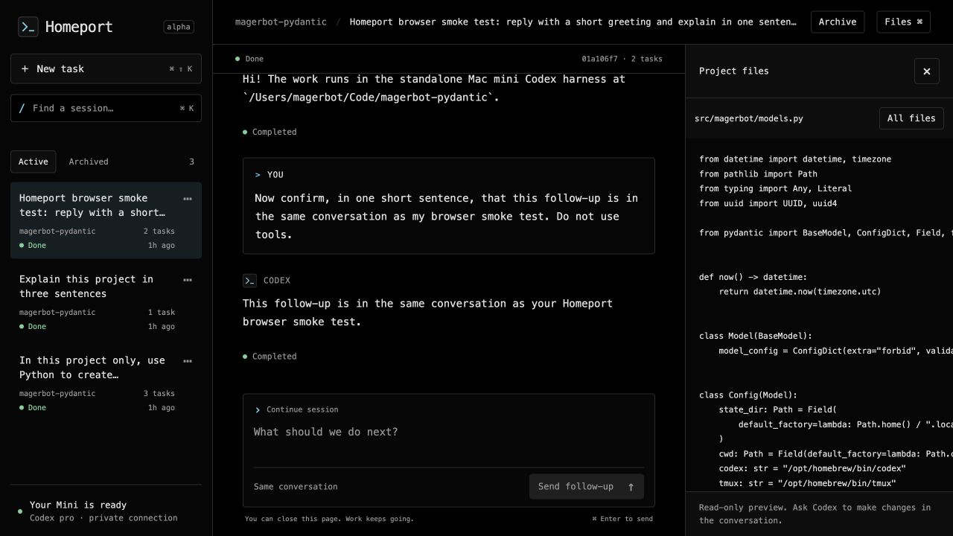Click the green Done status dot in header
This screenshot has width=953, height=536.
[238, 59]
